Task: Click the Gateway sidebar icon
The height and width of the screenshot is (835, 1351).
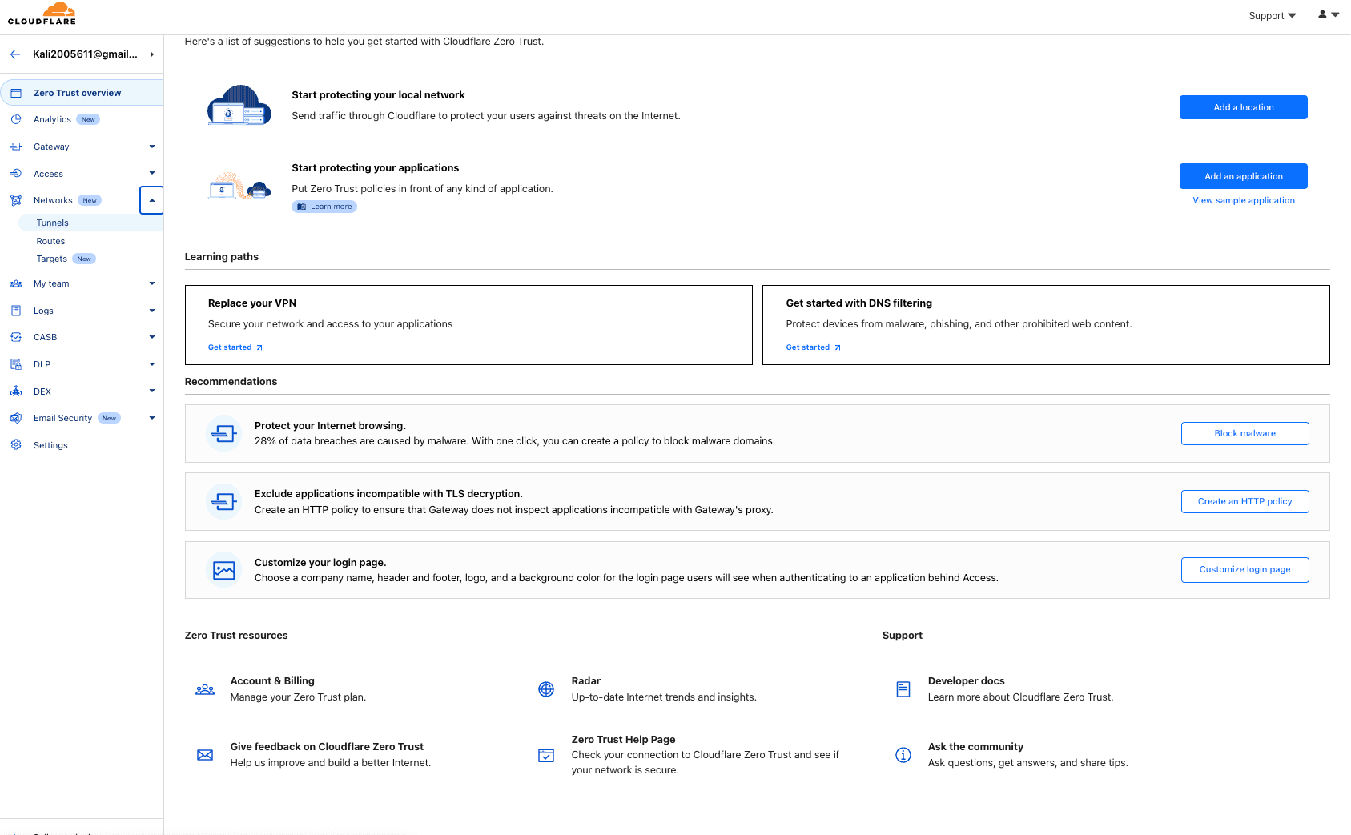Action: (x=16, y=146)
